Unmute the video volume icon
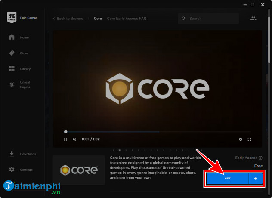The width and height of the screenshot is (272, 198). pyautogui.click(x=74, y=139)
